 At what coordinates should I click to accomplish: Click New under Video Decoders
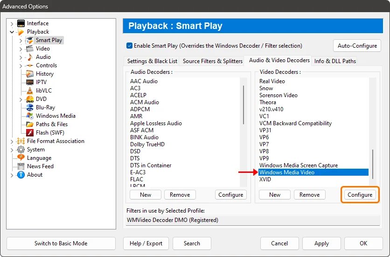click(275, 195)
